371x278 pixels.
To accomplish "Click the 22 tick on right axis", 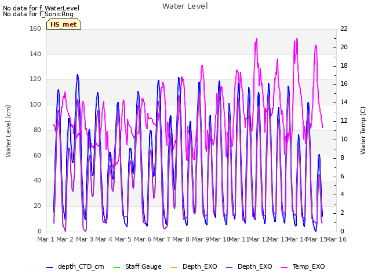I will [x=344, y=28].
